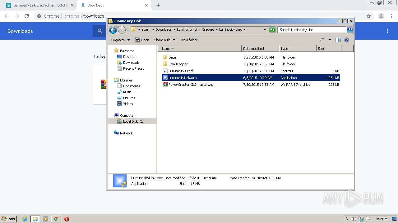Click the Forward arrow in Explorer

click(x=122, y=30)
